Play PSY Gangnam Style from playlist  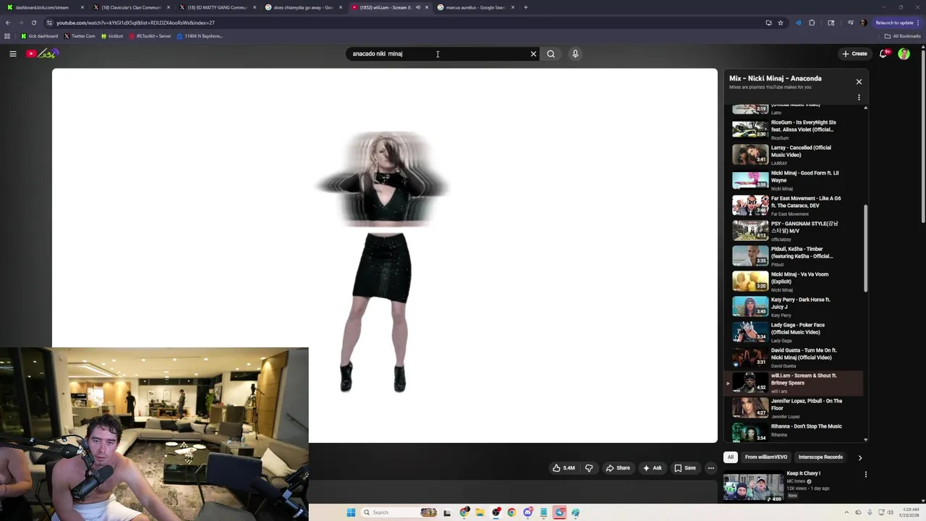(x=794, y=231)
